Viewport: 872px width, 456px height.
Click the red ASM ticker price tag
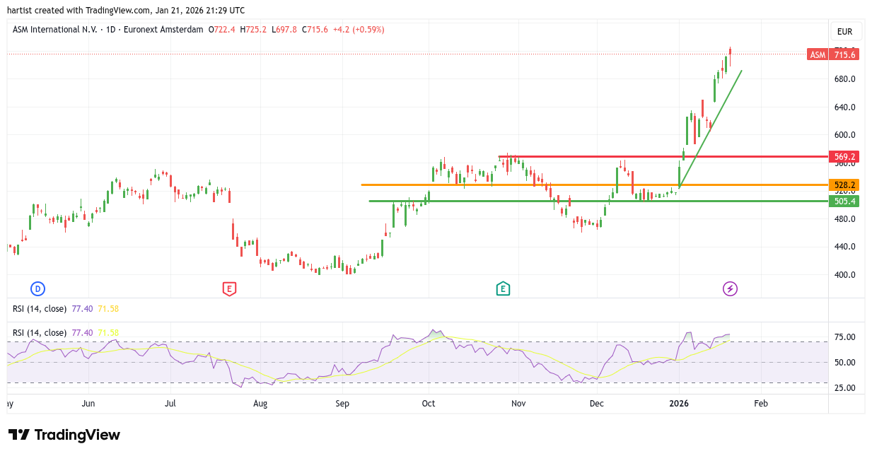832,54
